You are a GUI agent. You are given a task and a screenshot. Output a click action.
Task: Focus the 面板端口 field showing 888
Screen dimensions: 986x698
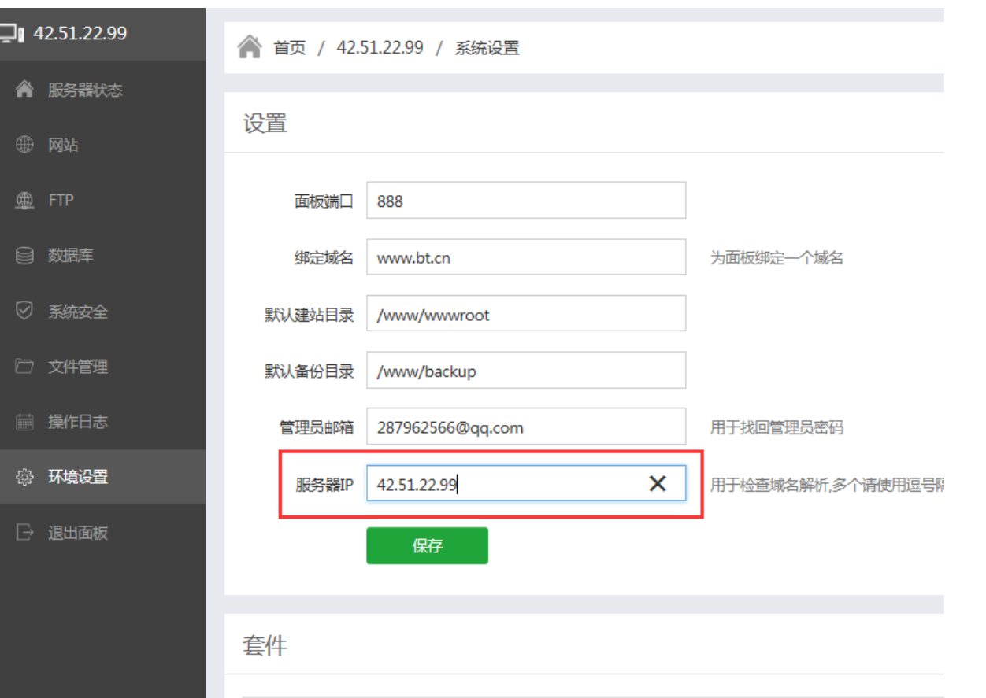tap(525, 201)
